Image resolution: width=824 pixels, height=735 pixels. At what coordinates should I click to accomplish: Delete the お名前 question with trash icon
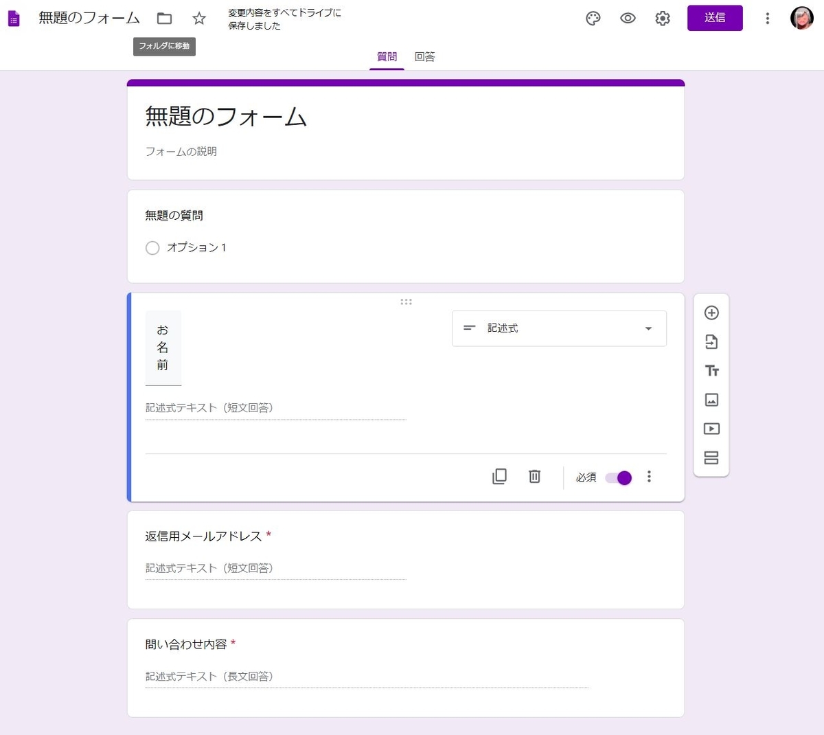coord(534,477)
